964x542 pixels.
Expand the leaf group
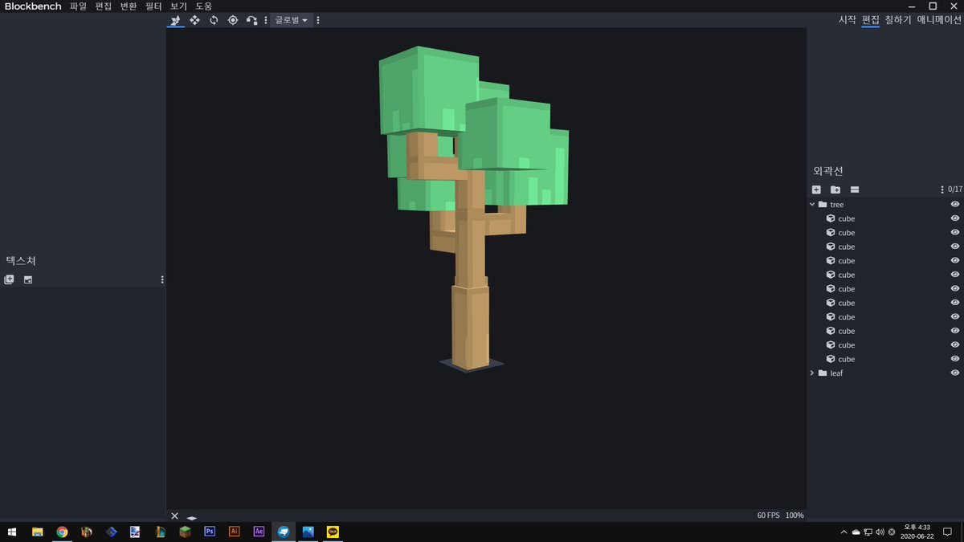(812, 373)
